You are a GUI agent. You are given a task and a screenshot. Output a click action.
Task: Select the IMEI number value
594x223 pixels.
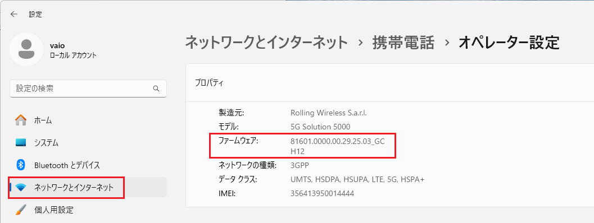322,193
